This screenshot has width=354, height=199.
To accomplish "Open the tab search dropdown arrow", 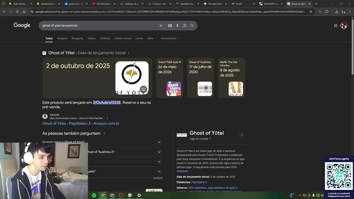I will (x=4, y=4).
